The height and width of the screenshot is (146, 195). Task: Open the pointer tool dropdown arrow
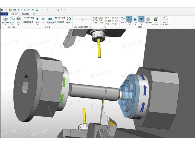pos(62,10)
